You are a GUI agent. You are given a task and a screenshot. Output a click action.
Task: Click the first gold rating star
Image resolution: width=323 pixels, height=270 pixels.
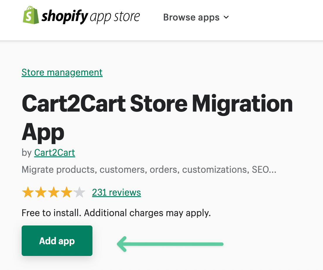pyautogui.click(x=28, y=192)
